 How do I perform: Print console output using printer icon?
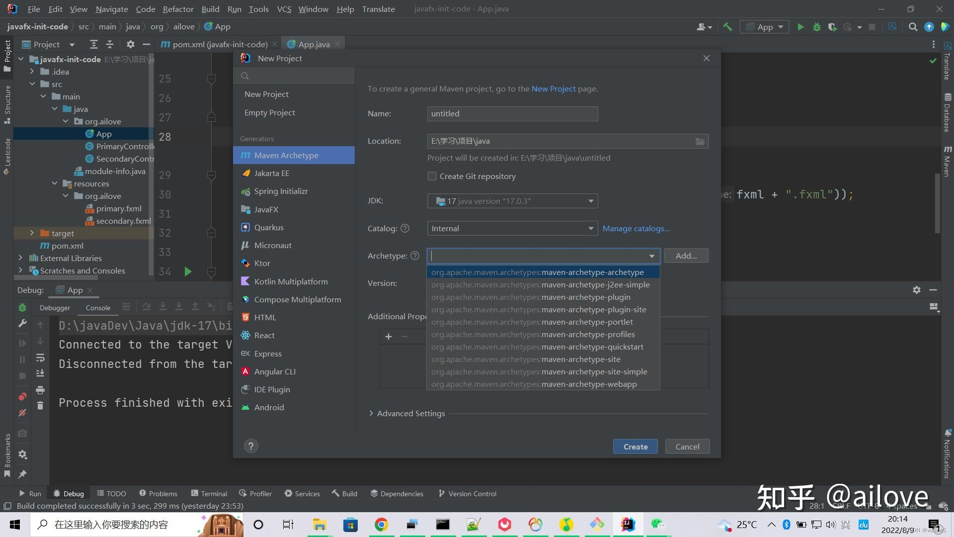40,390
